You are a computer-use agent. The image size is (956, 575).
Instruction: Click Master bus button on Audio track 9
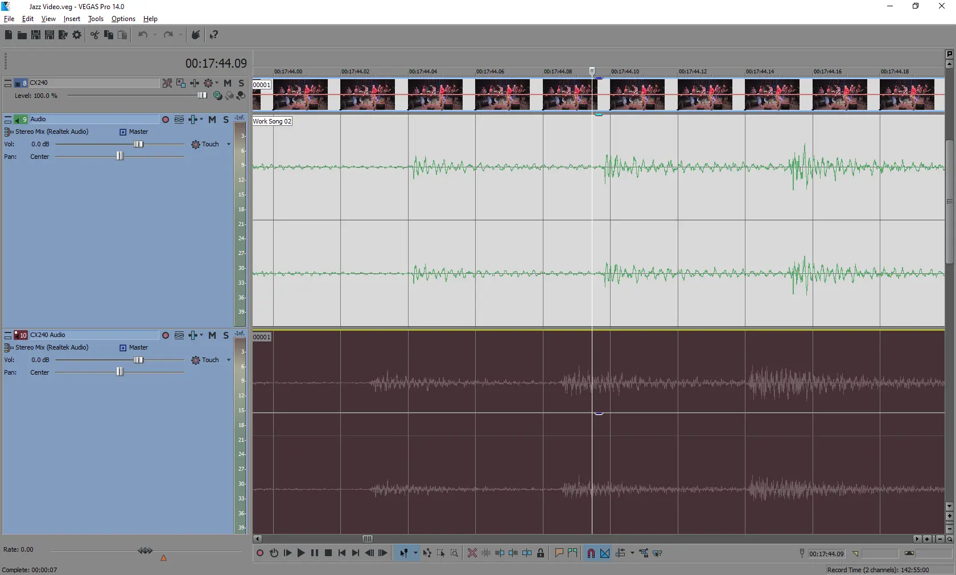(123, 132)
